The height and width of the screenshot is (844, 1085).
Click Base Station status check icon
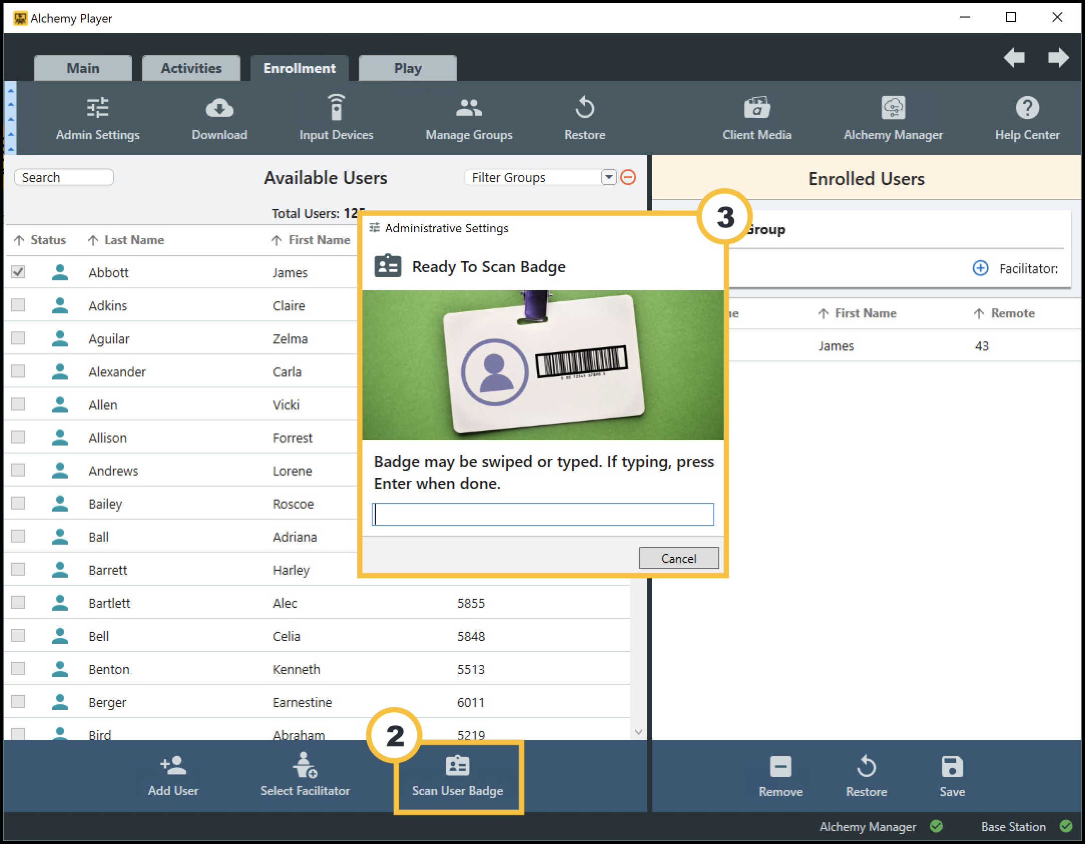[x=1066, y=826]
